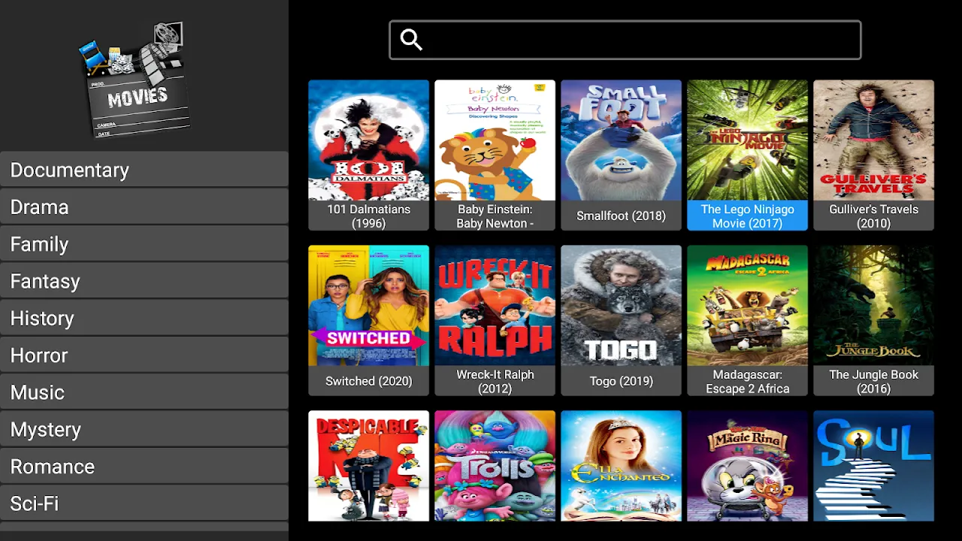Choose the Family category

pyautogui.click(x=144, y=244)
